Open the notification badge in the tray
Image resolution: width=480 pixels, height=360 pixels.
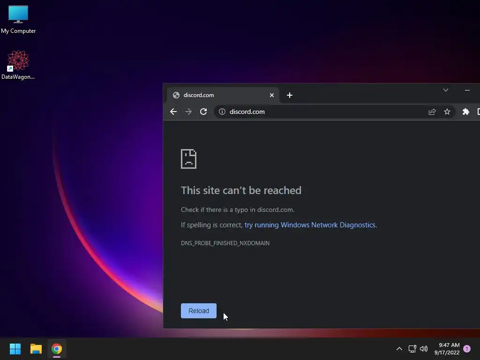[x=467, y=349]
